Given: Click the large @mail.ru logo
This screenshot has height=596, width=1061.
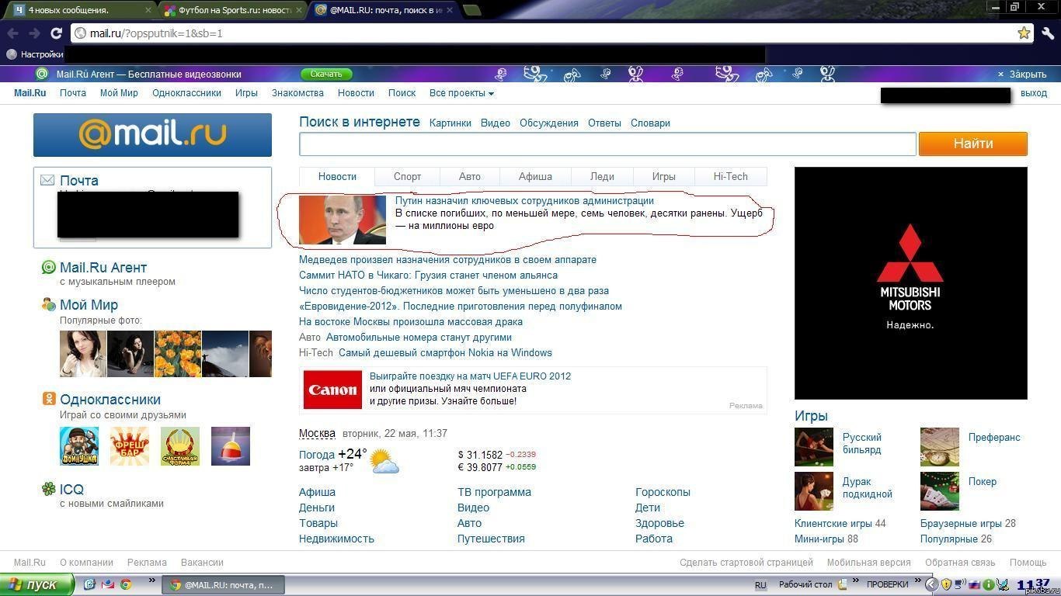Looking at the screenshot, I should [x=152, y=135].
